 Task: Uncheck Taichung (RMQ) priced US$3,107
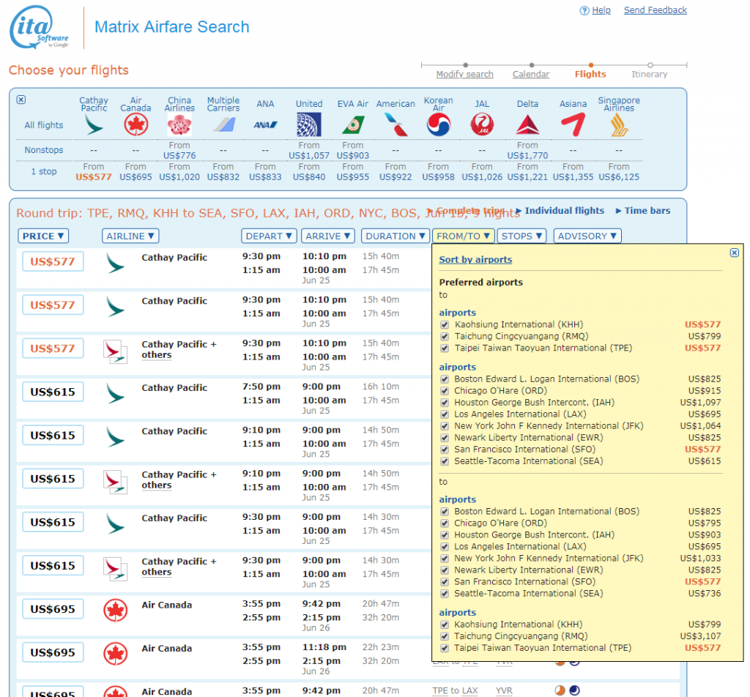(445, 636)
